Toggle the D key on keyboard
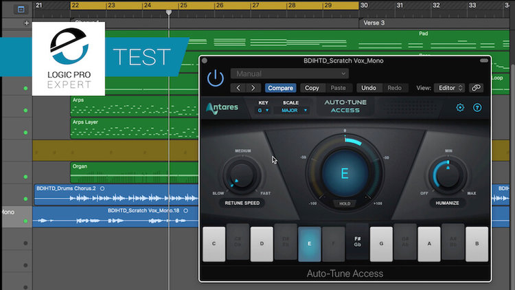515x290 pixels. tap(262, 244)
